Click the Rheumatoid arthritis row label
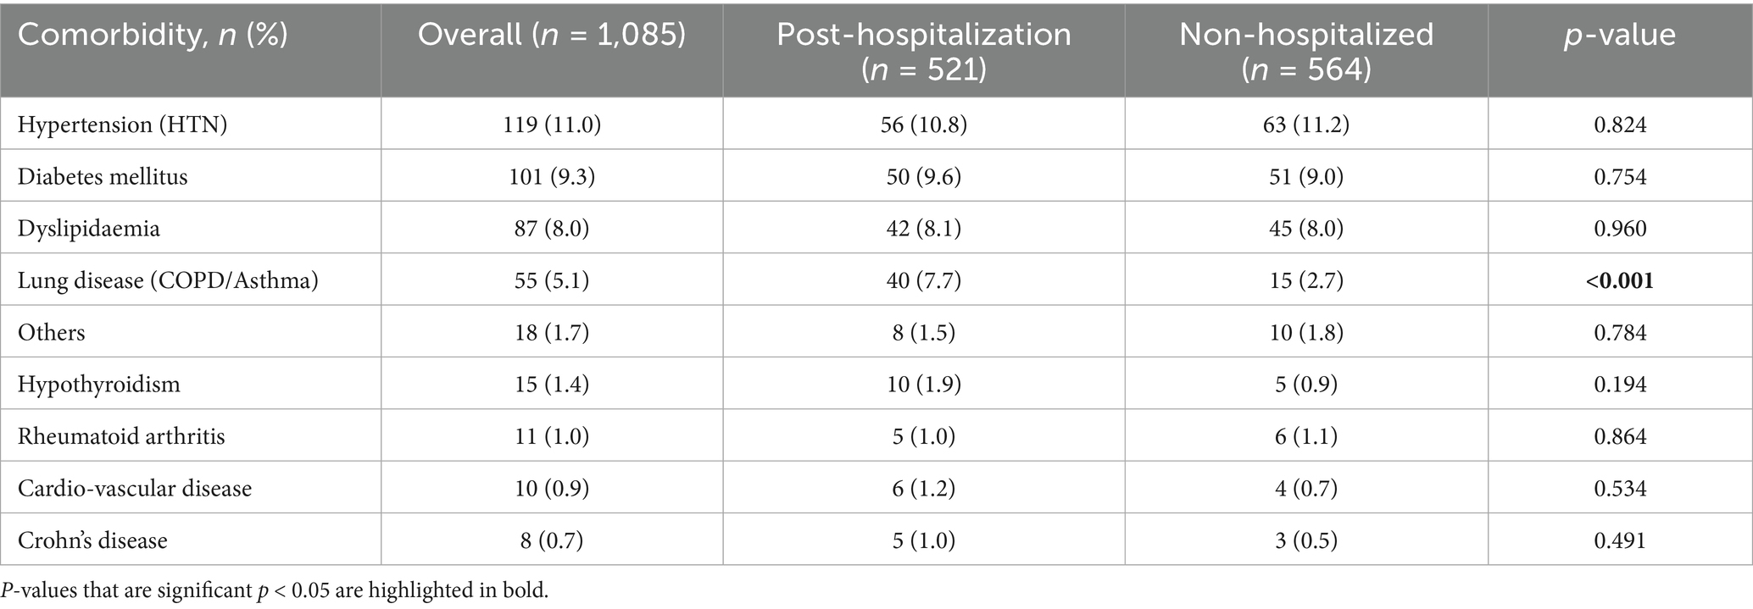The image size is (1753, 609). point(121,436)
